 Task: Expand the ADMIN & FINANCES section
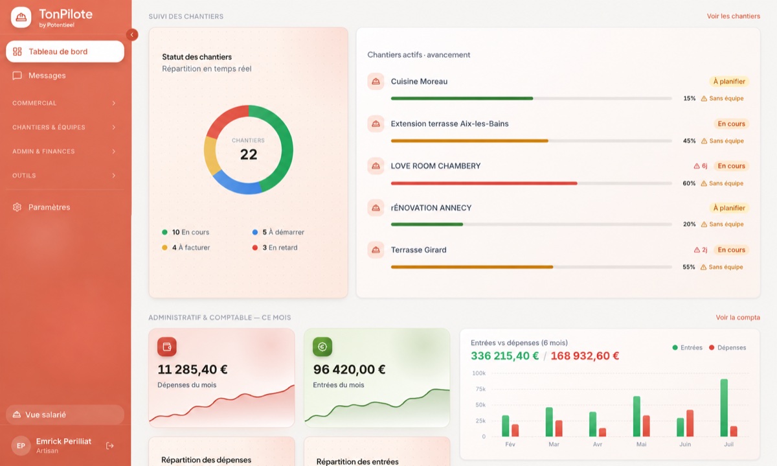pos(64,151)
